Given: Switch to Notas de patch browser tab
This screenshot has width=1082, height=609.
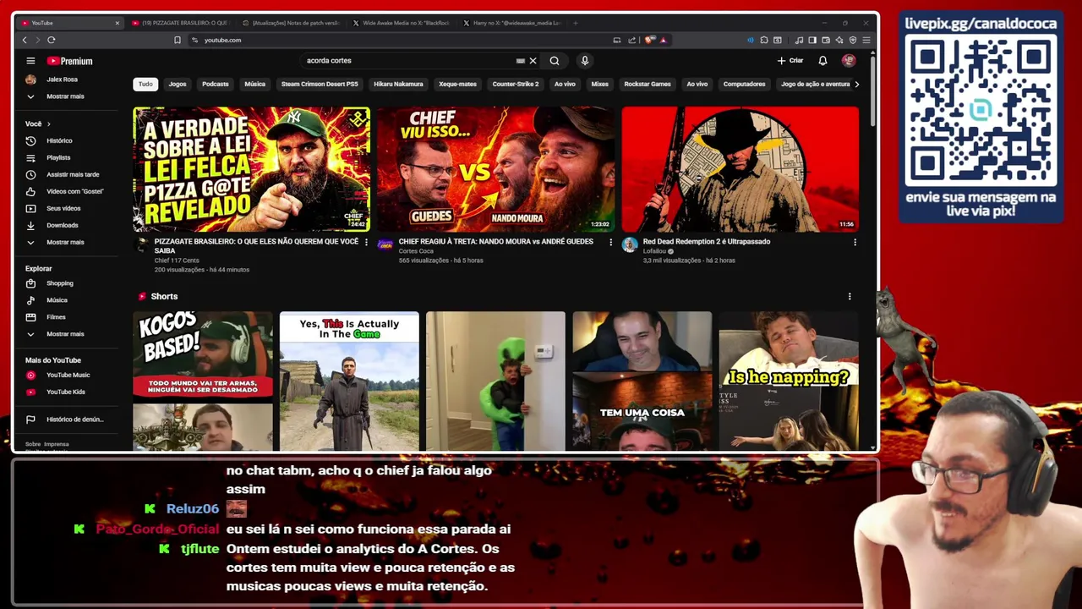Looking at the screenshot, I should click(x=292, y=23).
